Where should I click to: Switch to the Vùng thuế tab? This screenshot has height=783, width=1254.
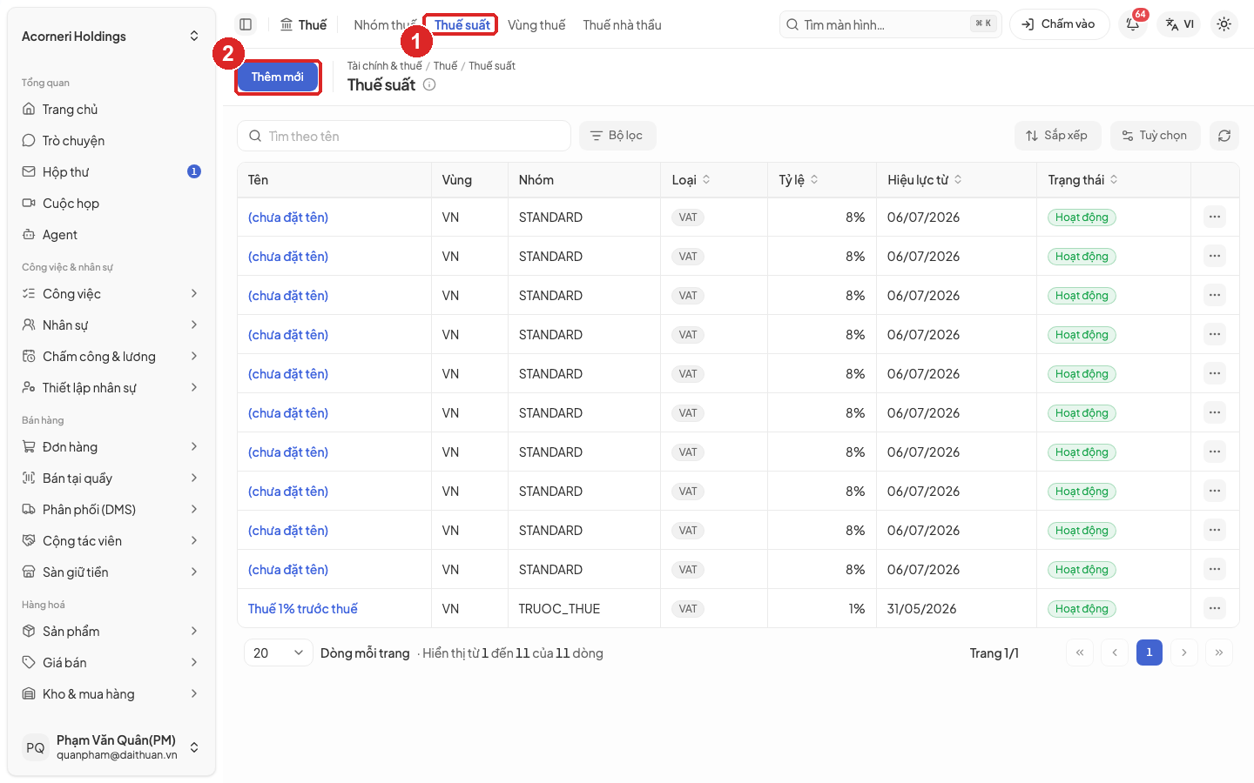[536, 25]
